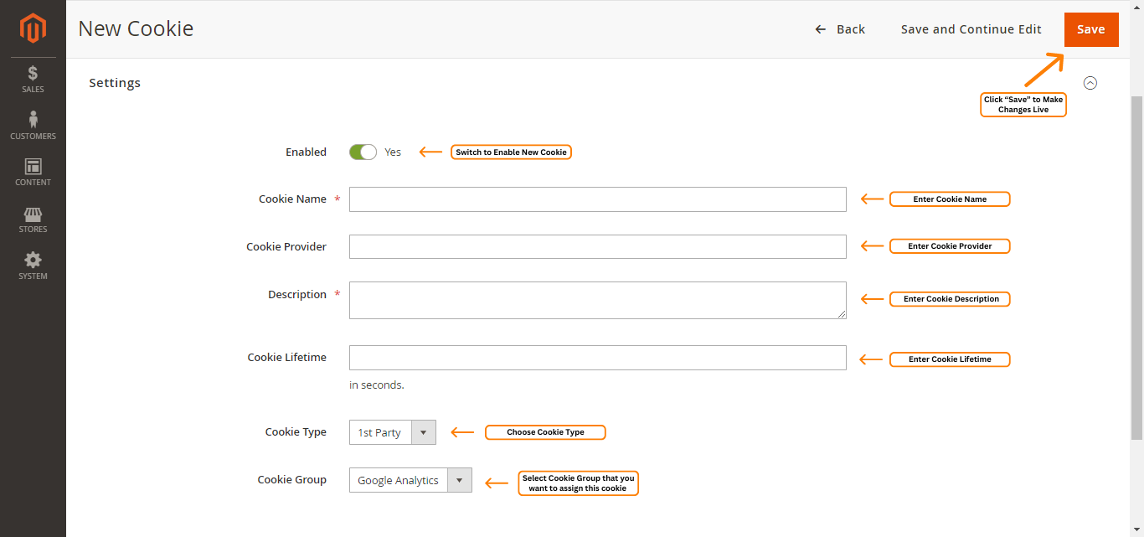Image resolution: width=1144 pixels, height=537 pixels.
Task: Click the "Cookie Lifetime" field label
Action: click(287, 358)
